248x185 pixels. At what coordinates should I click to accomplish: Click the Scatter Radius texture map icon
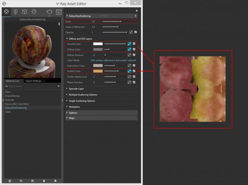point(129,77)
